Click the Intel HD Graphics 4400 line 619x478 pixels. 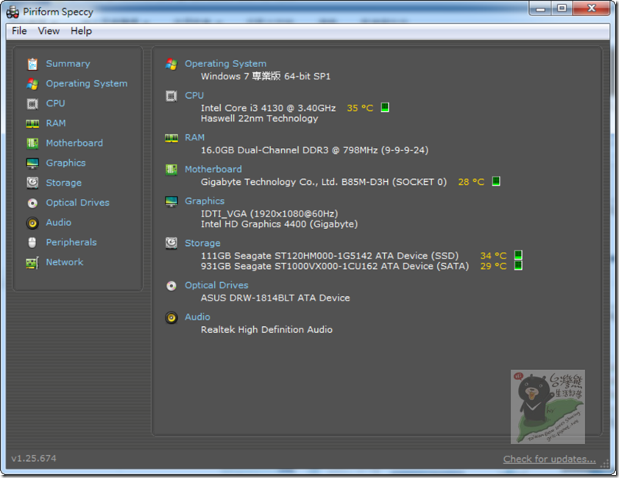[x=279, y=224]
